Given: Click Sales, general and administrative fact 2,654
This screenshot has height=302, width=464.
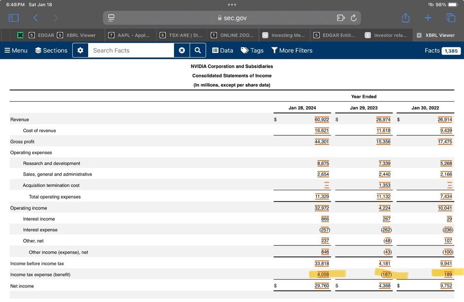Looking at the screenshot, I should (323, 174).
